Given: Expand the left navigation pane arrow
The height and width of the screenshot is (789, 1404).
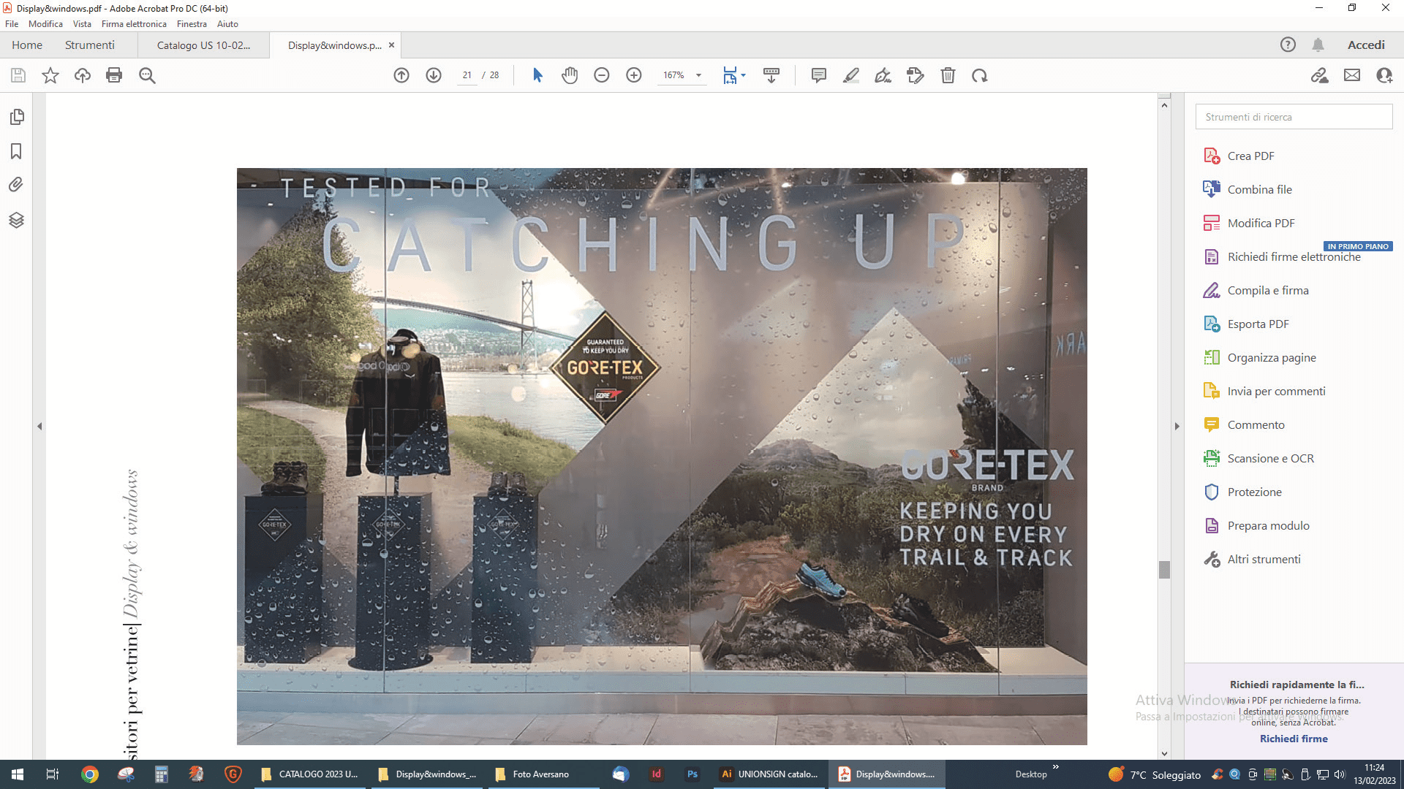Looking at the screenshot, I should [39, 426].
